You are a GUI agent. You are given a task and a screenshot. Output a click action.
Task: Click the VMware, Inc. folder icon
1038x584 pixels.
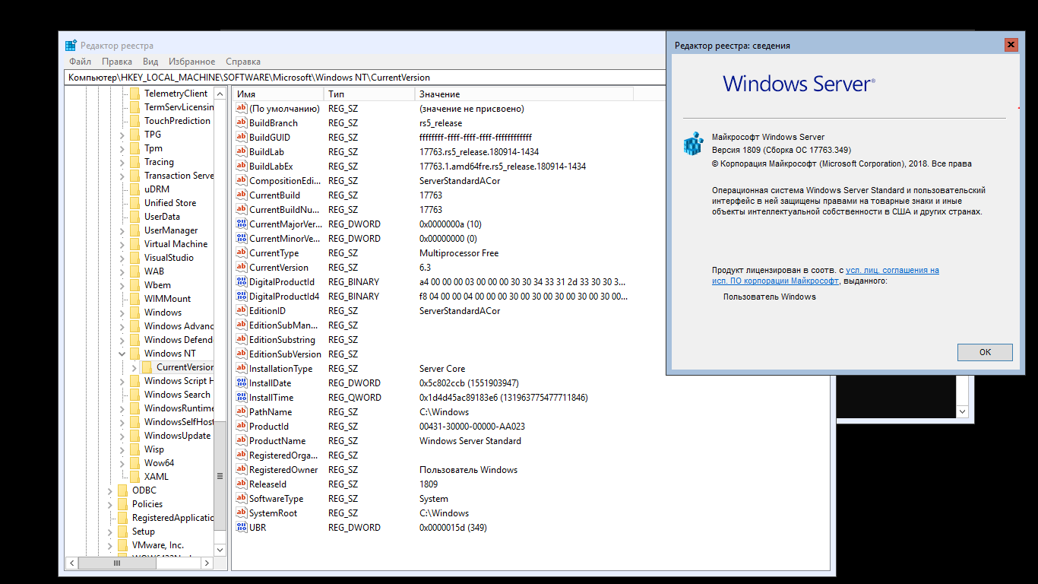[x=122, y=545]
